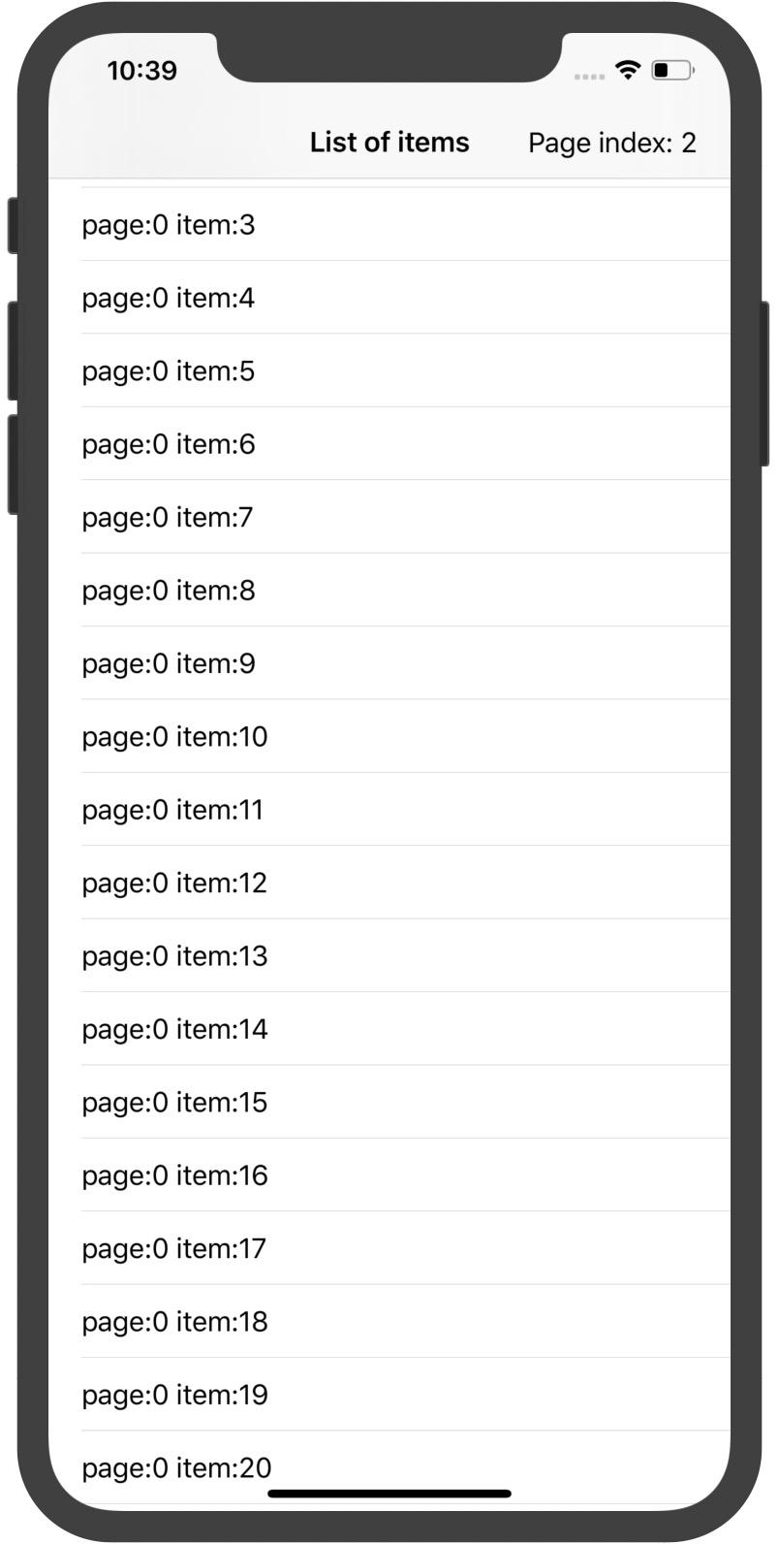Viewport: 779px width, 1544px height.
Task: Click the List of items title
Action: coord(389,143)
